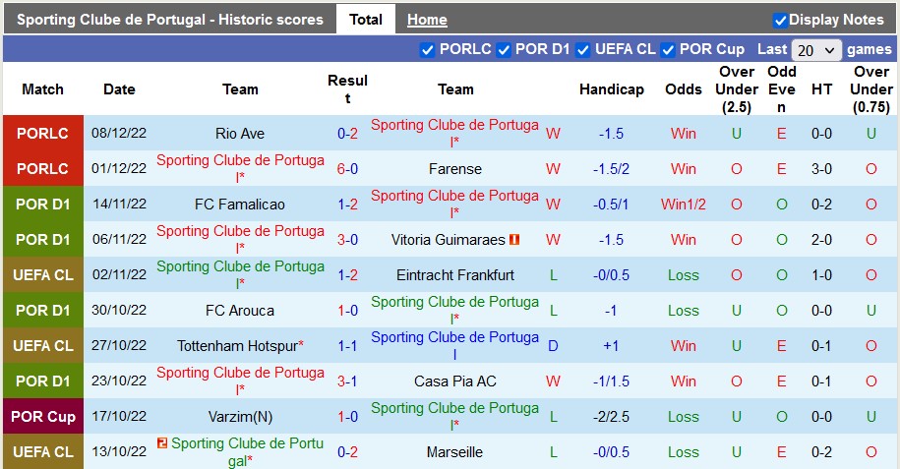Uncheck the PORLC filter checkbox
The width and height of the screenshot is (900, 469).
coord(427,49)
